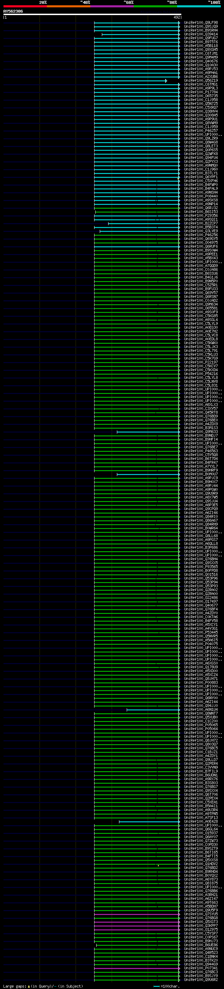Viewport: 224px width, 989px height.
Task: Select UniRef100_A9PJC9 label
Action: [x=201, y=479]
